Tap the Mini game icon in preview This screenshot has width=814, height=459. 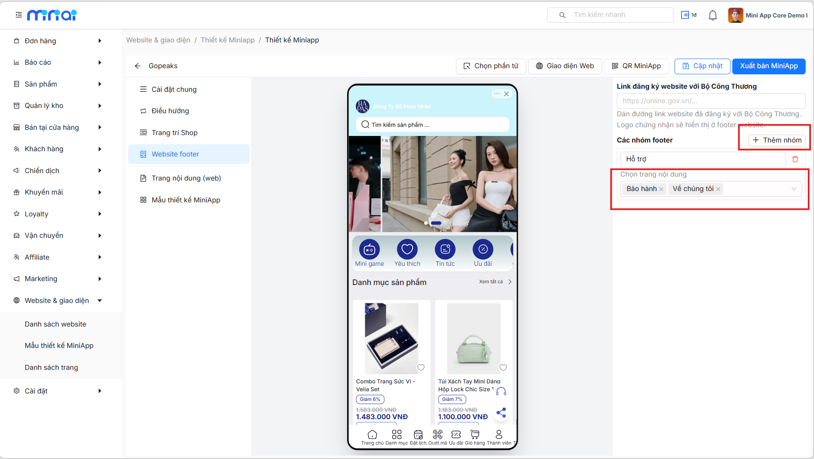[x=369, y=250]
